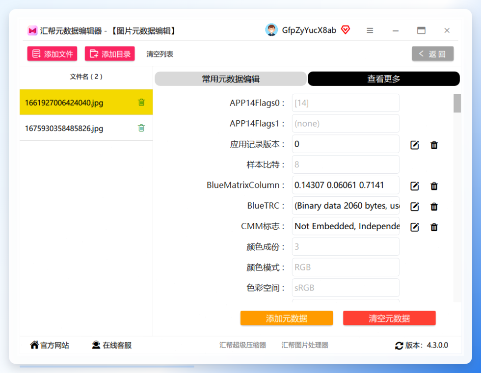Click the red VIP diamond icon

click(346, 30)
